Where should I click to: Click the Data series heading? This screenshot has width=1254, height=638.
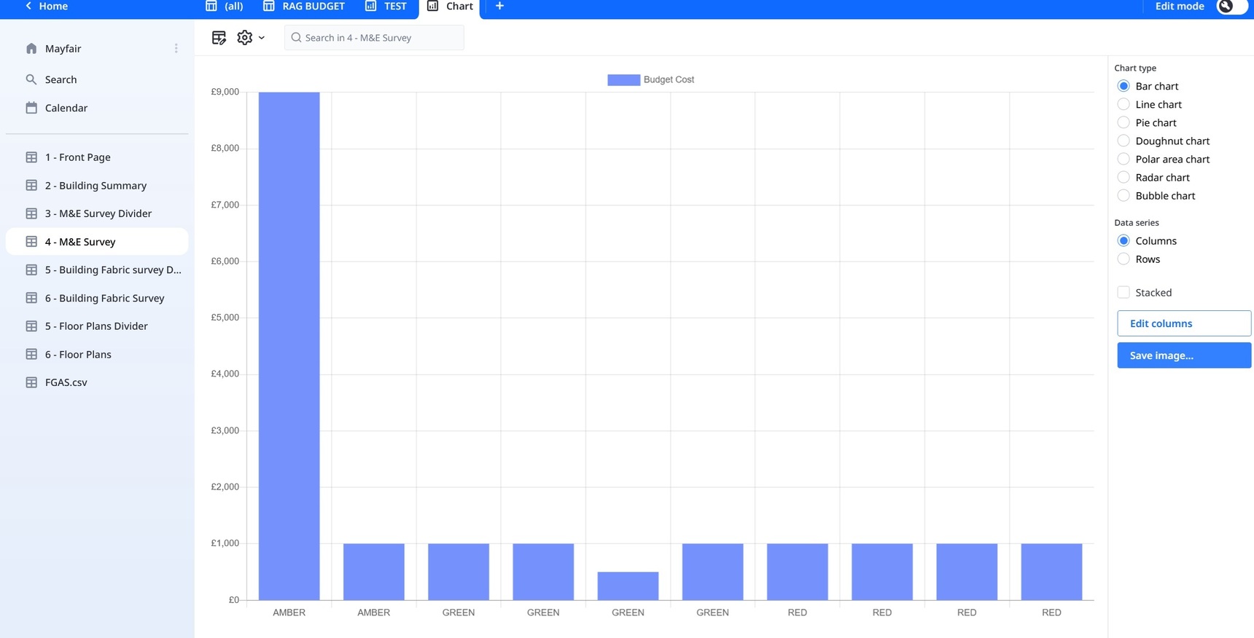[1137, 222]
